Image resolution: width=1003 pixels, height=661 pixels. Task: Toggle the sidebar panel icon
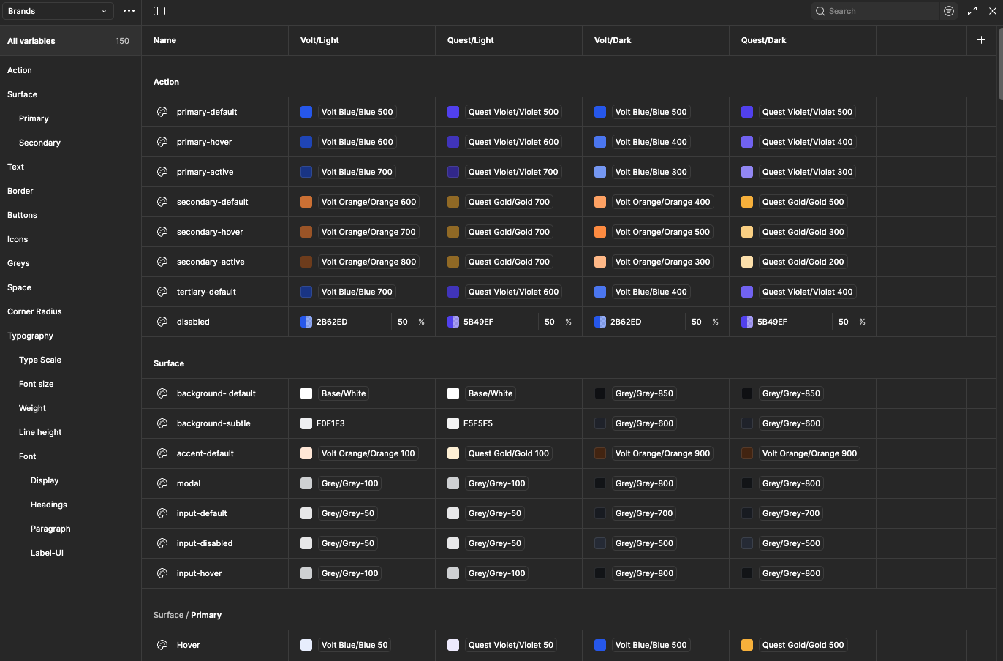159,11
